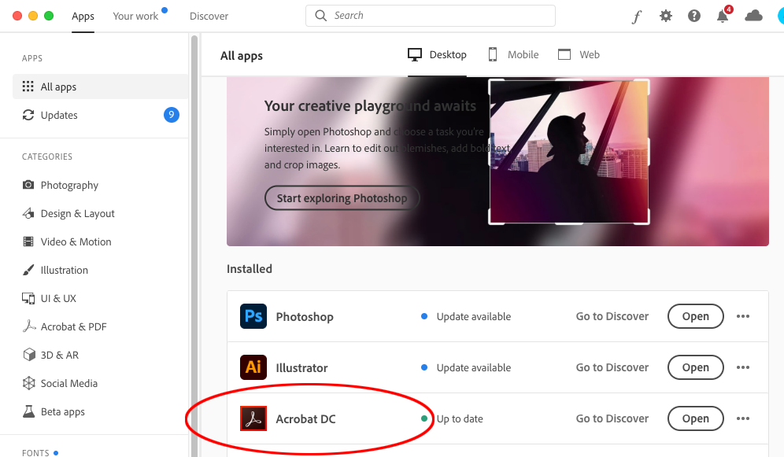The height and width of the screenshot is (457, 784).
Task: Click the help question mark icon
Action: pyautogui.click(x=694, y=16)
